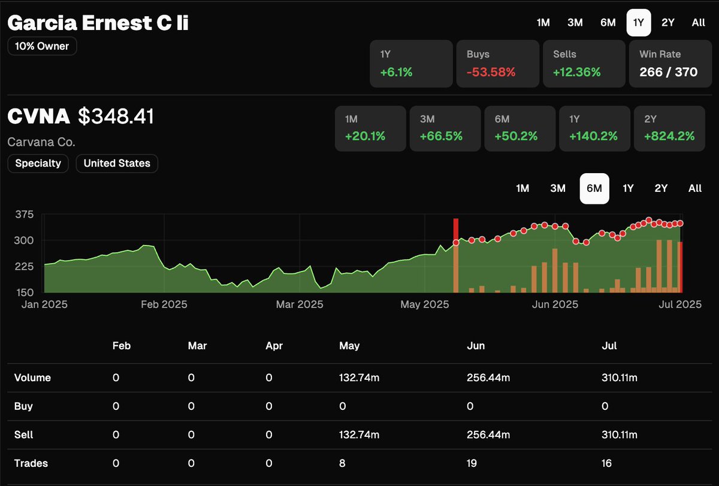This screenshot has width=719, height=486.
Task: Open the Win Rate 266 / 370 card
Action: click(x=670, y=64)
